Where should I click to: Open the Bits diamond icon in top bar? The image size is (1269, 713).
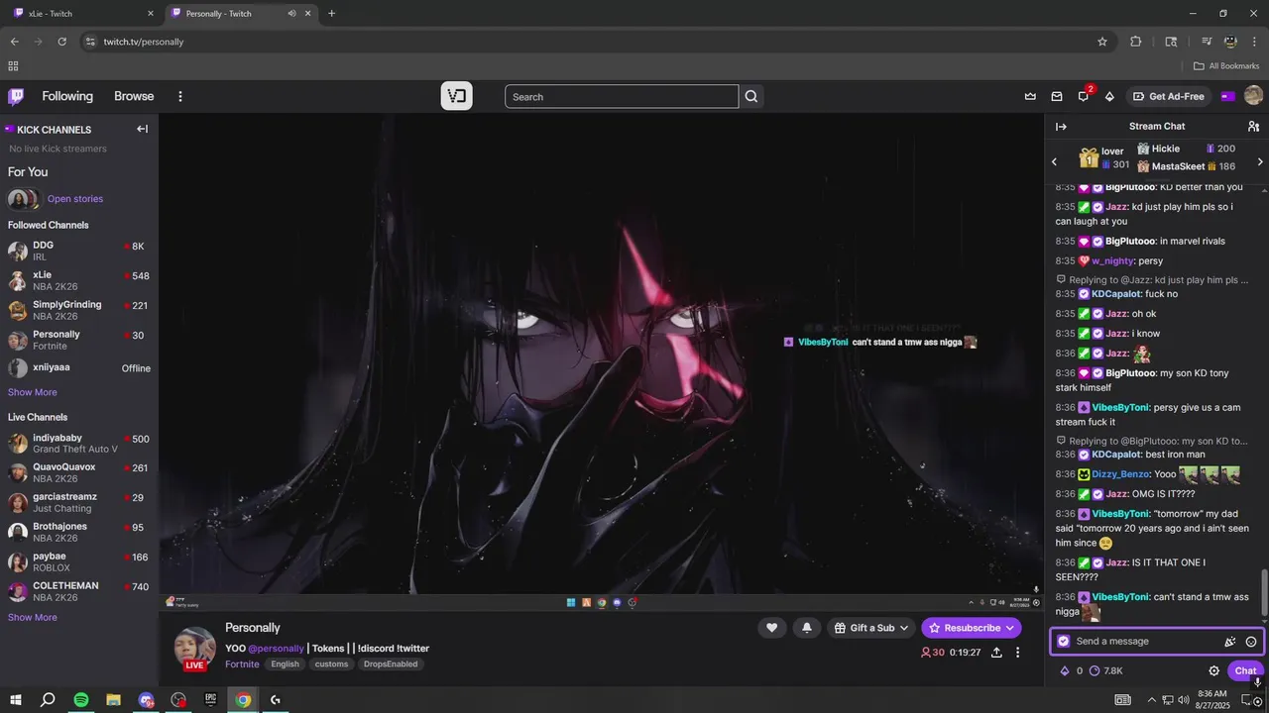point(1109,96)
